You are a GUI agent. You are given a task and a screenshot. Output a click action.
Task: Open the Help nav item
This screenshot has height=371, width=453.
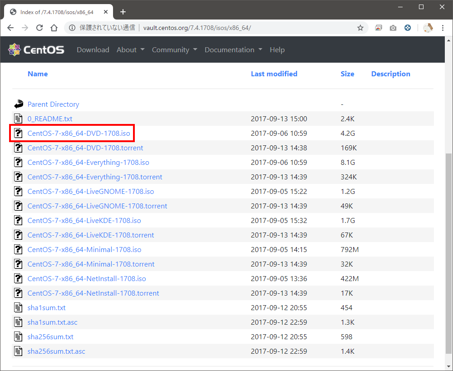click(277, 49)
